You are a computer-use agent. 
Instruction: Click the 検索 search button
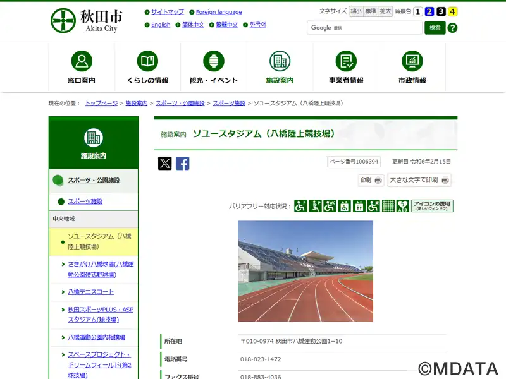435,28
